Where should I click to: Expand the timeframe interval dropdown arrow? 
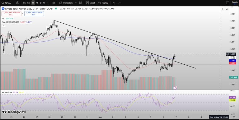coord(48,3)
